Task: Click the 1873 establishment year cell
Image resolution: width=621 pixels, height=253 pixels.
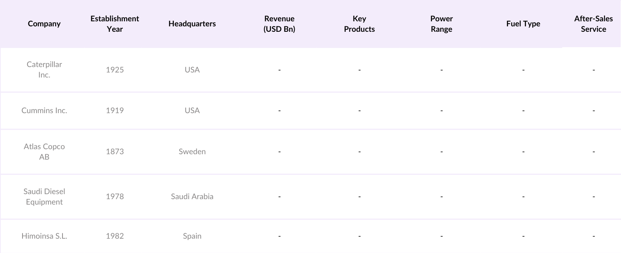Action: click(115, 151)
